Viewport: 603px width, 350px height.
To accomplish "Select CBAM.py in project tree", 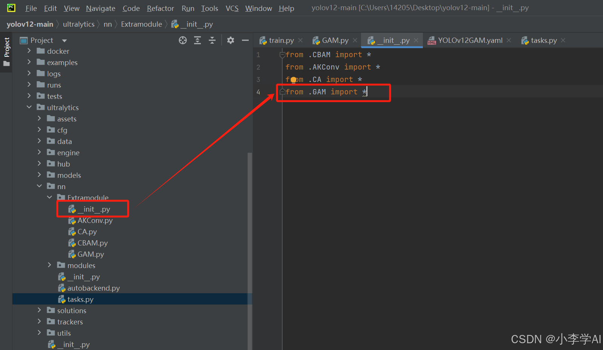I will click(x=88, y=243).
